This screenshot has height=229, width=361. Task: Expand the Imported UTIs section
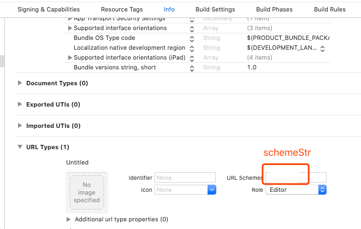coord(20,126)
